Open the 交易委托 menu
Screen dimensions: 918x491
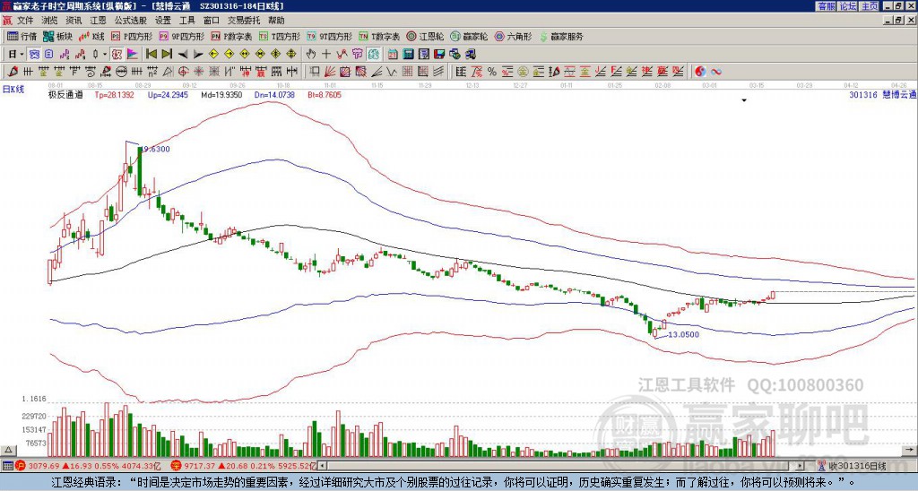point(244,21)
